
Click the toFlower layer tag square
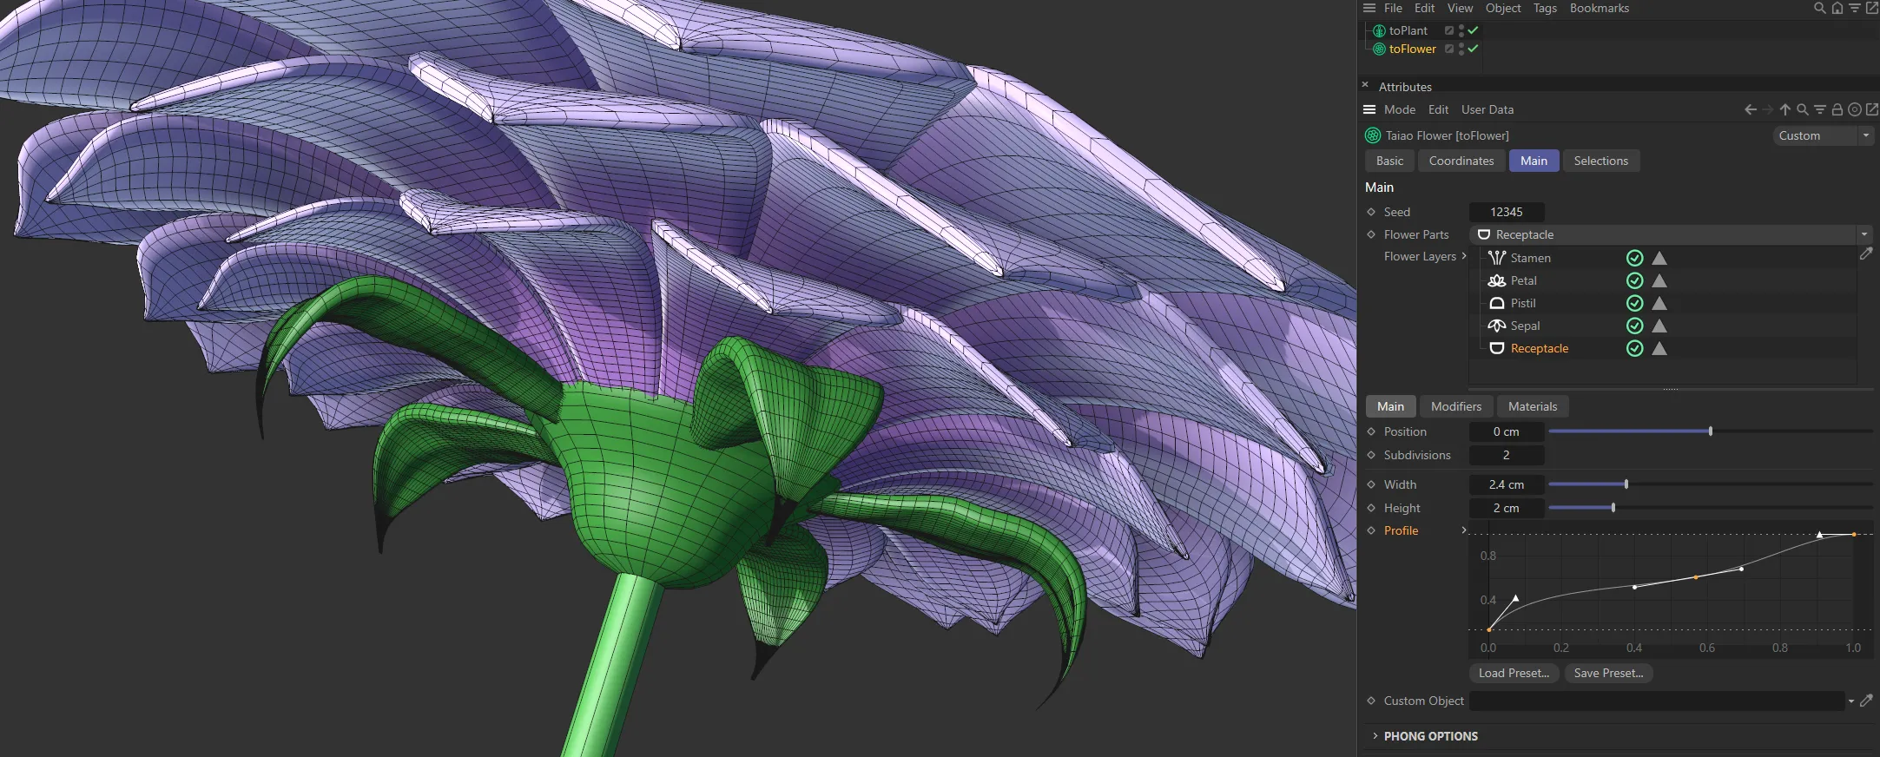pos(1448,49)
